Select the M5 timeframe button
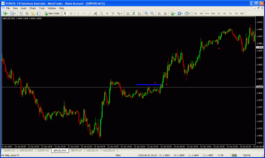Screen dimensions: 265x158 pyautogui.click(x=201, y=14)
